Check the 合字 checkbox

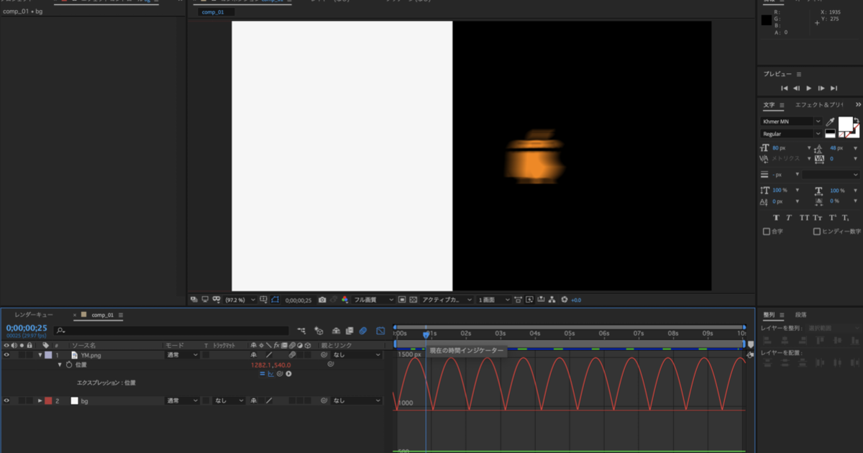(x=767, y=231)
